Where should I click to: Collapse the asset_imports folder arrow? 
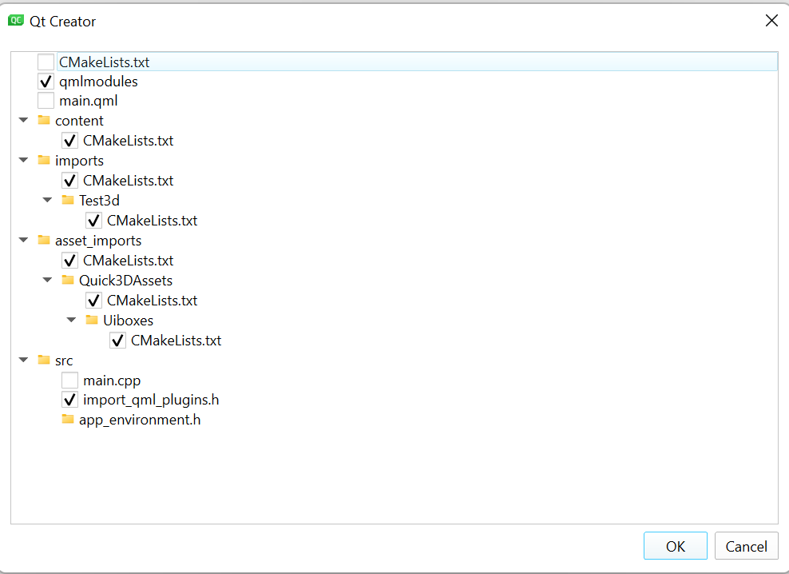pos(23,240)
